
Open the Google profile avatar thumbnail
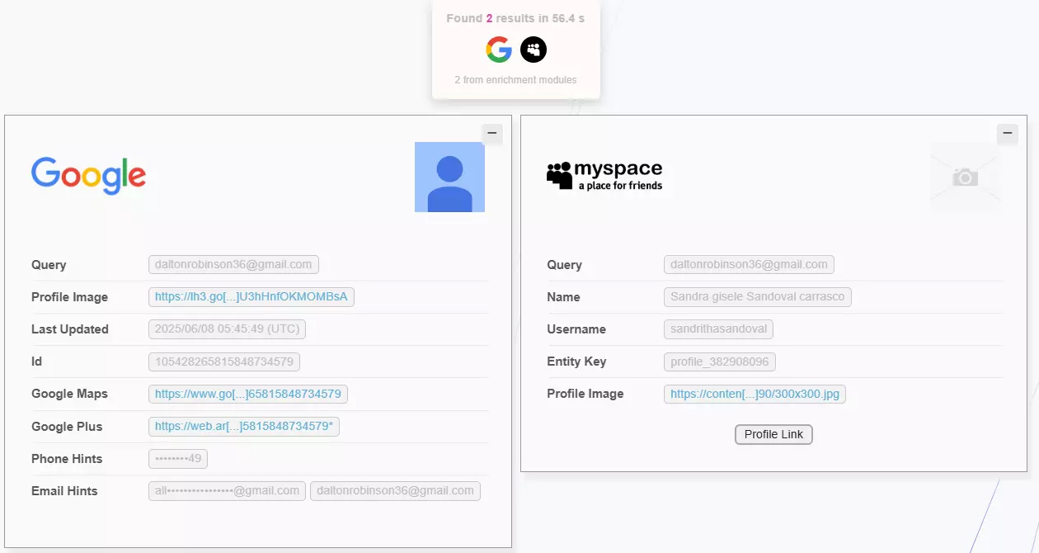tap(449, 177)
